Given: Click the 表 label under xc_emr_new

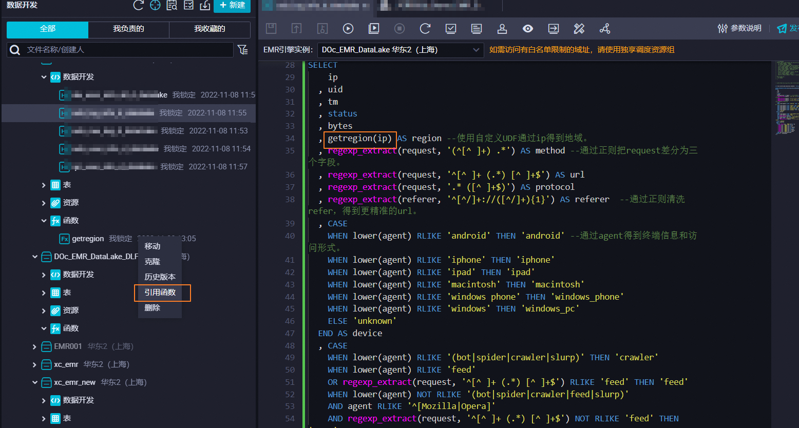Looking at the screenshot, I should tap(67, 418).
